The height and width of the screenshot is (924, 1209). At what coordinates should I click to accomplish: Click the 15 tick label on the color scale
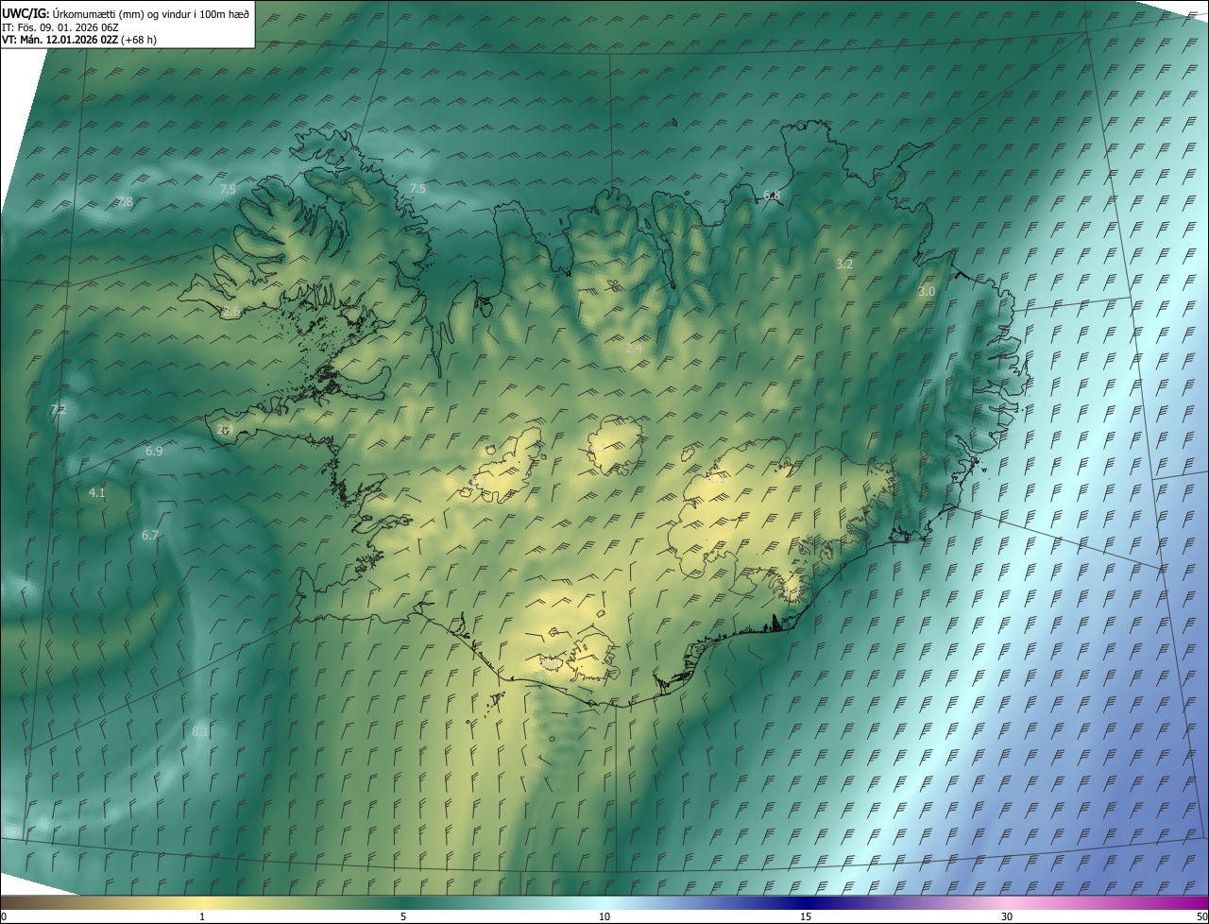[806, 916]
